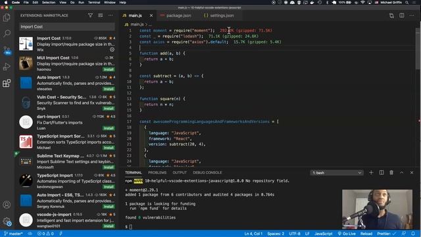Open notifications bell in status bar
This screenshot has width=421, height=237.
(413, 234)
